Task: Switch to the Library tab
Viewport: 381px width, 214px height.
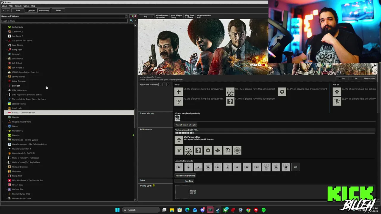Action: [31, 10]
